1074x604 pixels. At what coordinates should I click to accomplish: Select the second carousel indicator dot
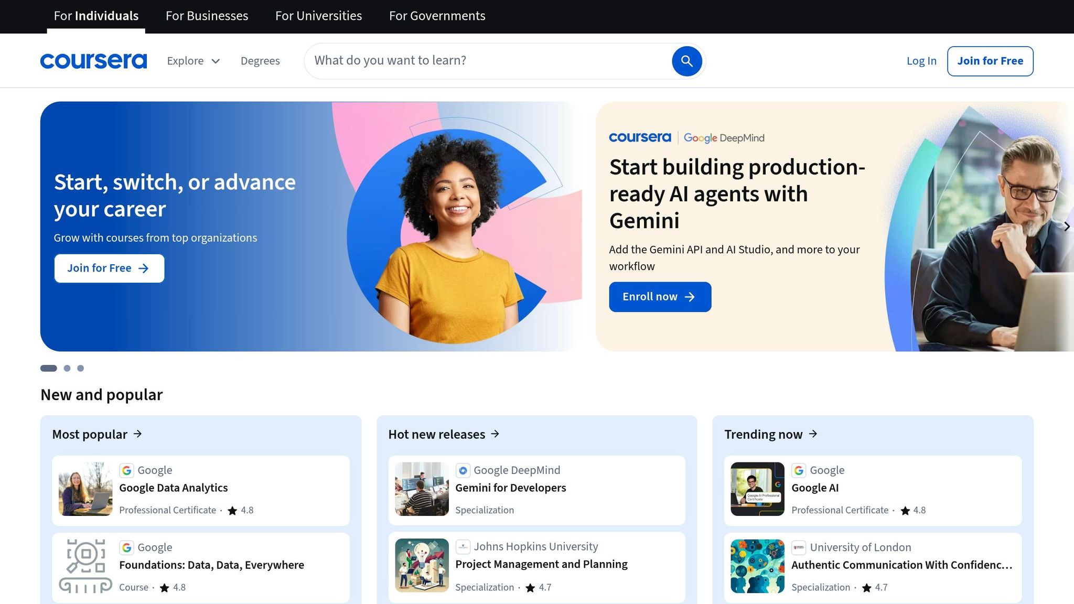[x=67, y=368]
